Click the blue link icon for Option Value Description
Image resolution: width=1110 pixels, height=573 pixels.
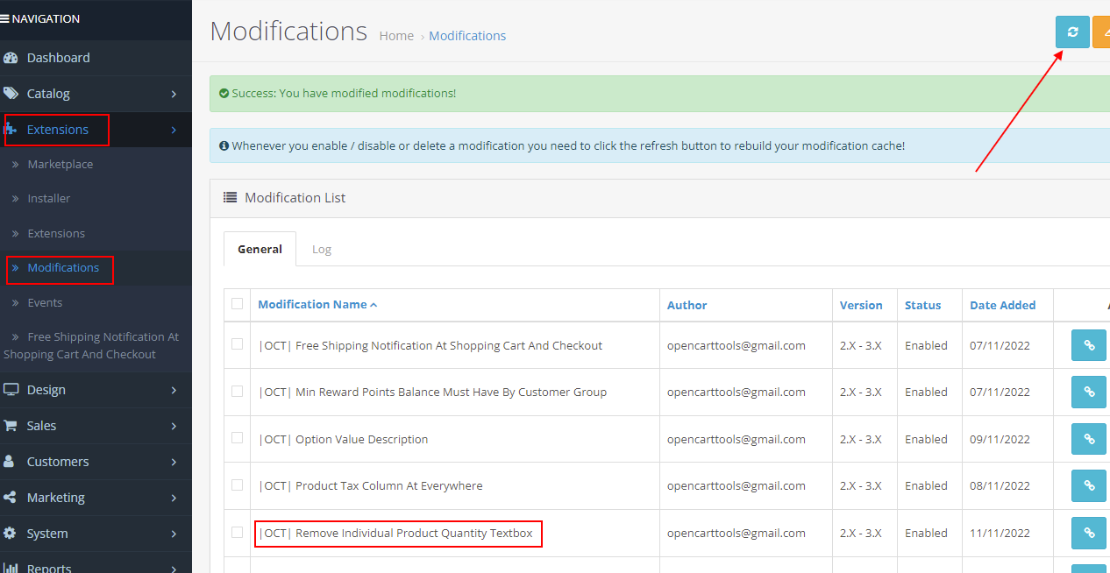coord(1088,438)
